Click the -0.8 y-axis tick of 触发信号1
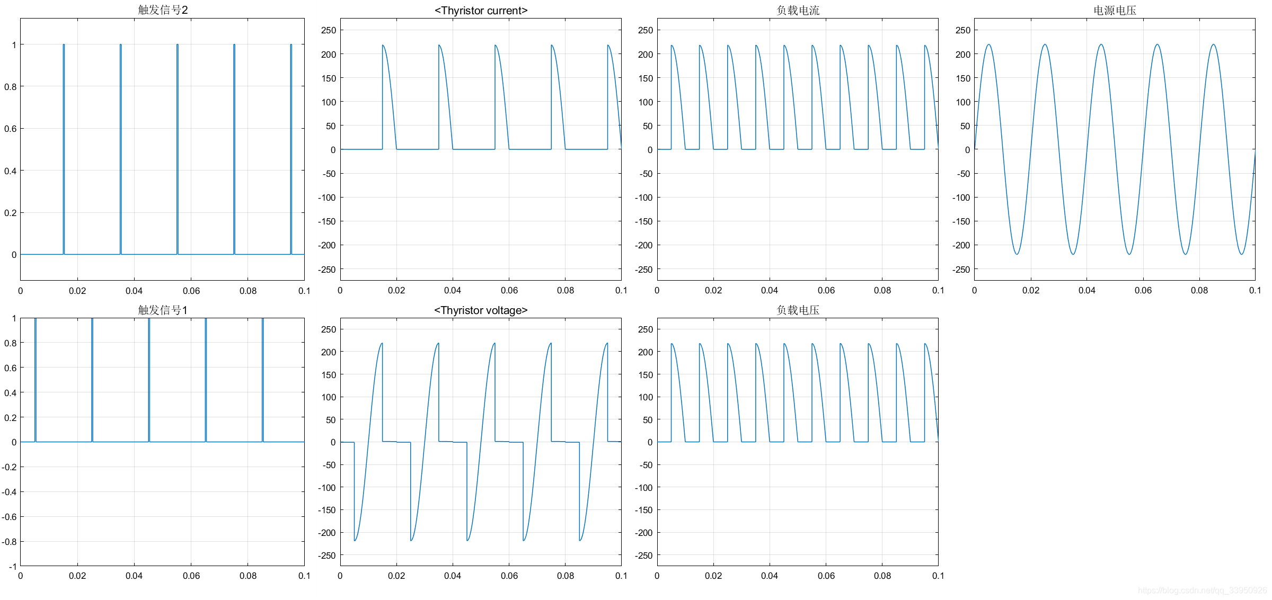This screenshot has height=600, width=1272. 9,542
